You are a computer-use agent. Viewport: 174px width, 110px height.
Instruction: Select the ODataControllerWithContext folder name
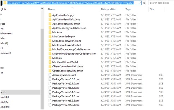point(68,71)
